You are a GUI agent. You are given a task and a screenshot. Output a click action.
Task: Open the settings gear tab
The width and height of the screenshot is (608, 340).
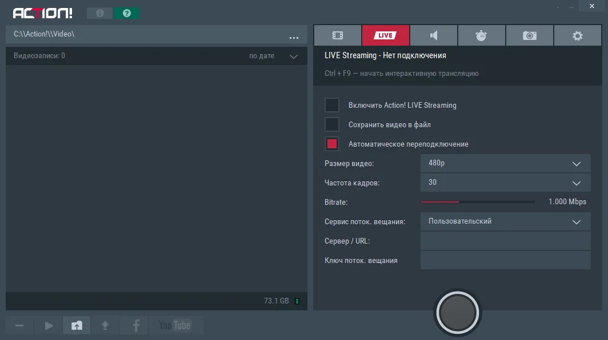coord(577,35)
